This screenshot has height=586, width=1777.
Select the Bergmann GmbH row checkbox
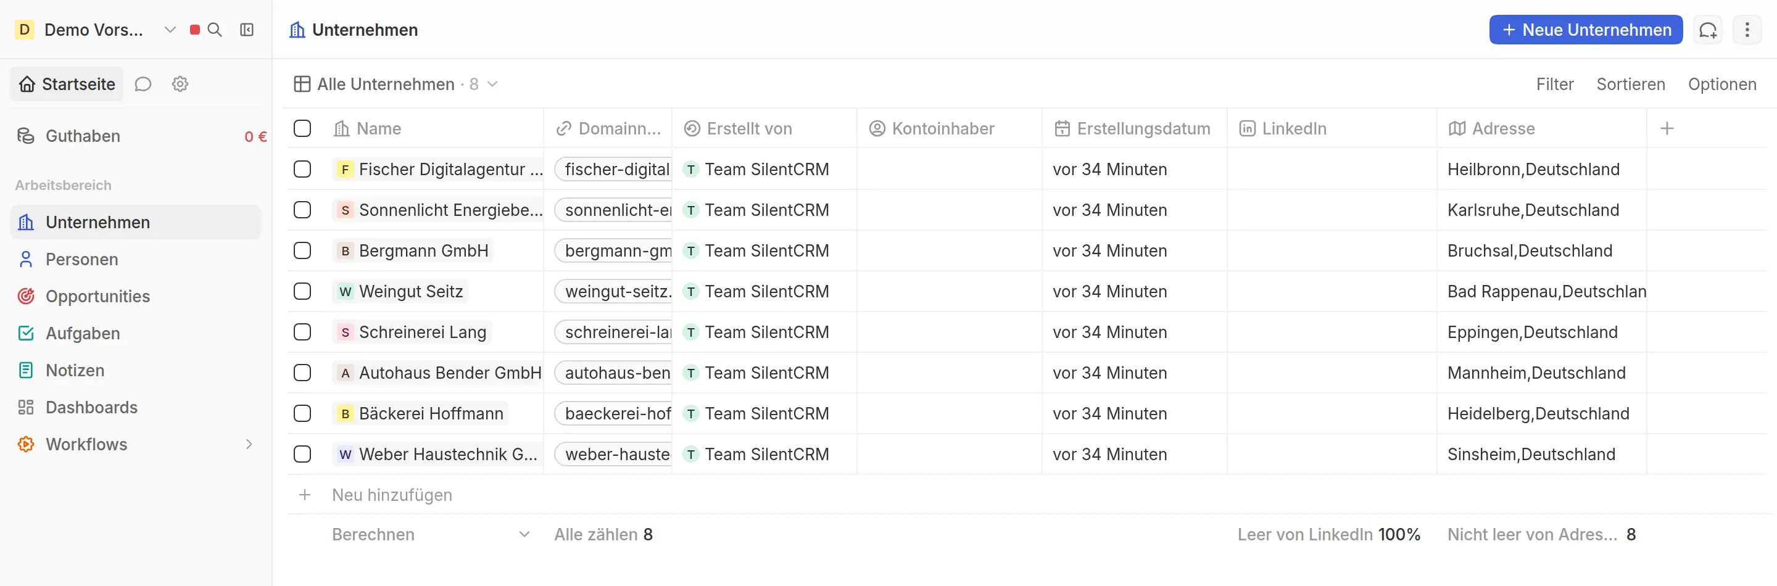pos(302,251)
